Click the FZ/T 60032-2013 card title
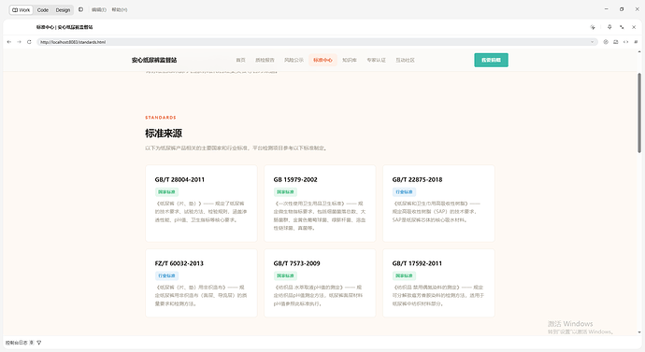The image size is (645, 352). click(179, 263)
